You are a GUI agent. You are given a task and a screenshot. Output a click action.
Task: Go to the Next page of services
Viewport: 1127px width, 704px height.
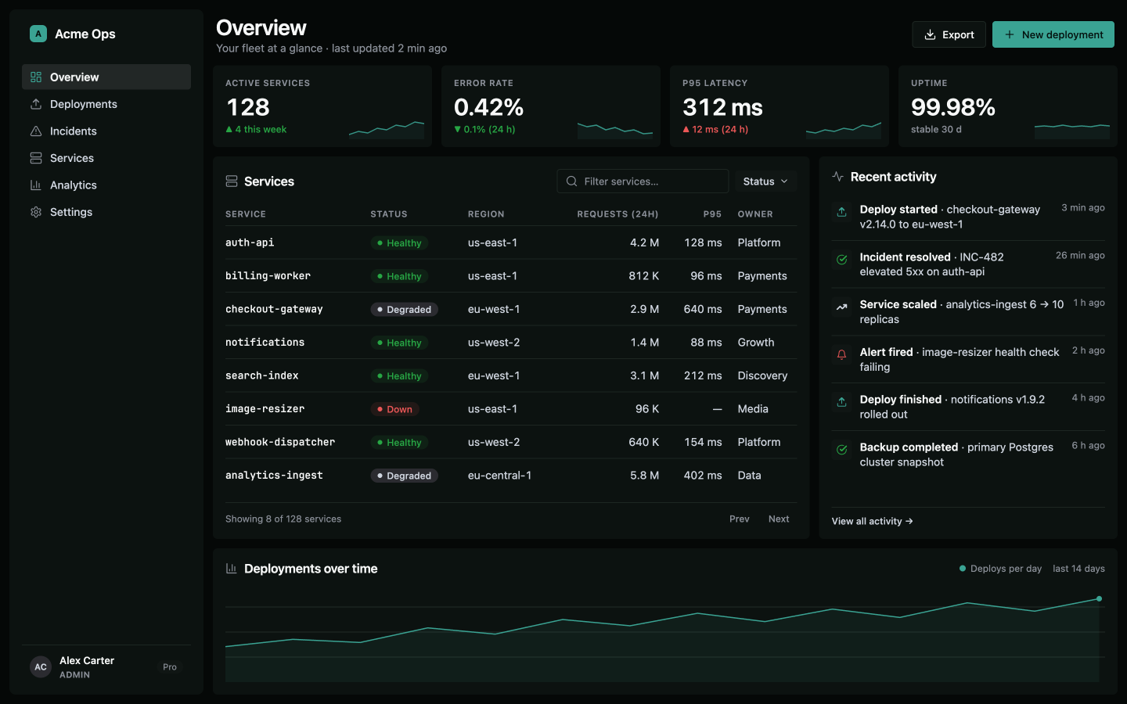779,519
